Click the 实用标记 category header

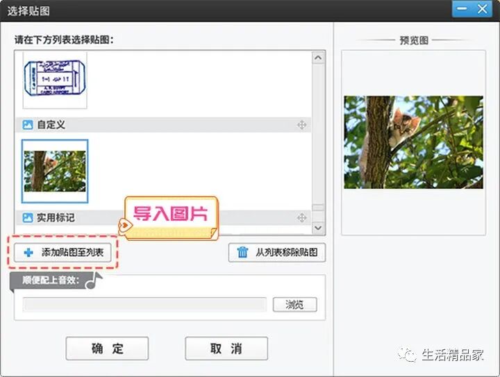(x=164, y=217)
